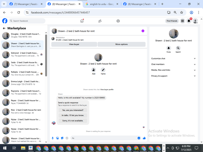
Task: Open the Windows Start menu
Action: click(x=4, y=148)
